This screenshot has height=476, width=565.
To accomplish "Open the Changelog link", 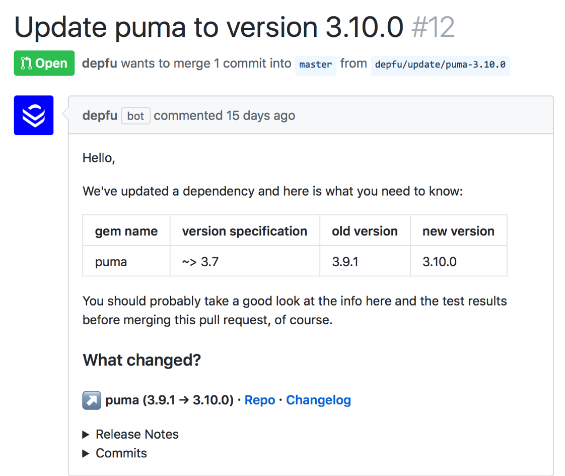I will pyautogui.click(x=318, y=400).
